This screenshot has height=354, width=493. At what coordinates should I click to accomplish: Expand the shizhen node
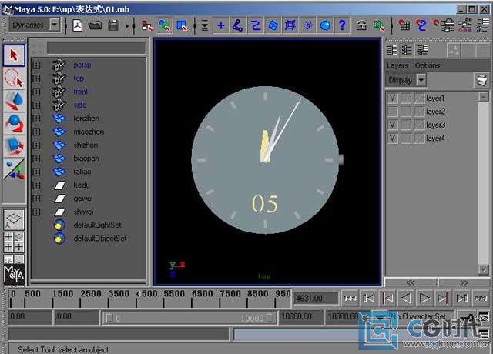click(36, 145)
